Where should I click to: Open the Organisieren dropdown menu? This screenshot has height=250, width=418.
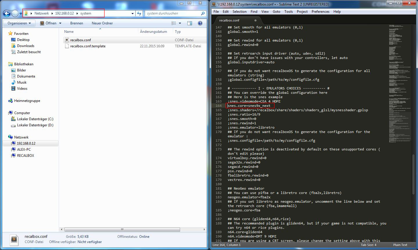pyautogui.click(x=19, y=23)
